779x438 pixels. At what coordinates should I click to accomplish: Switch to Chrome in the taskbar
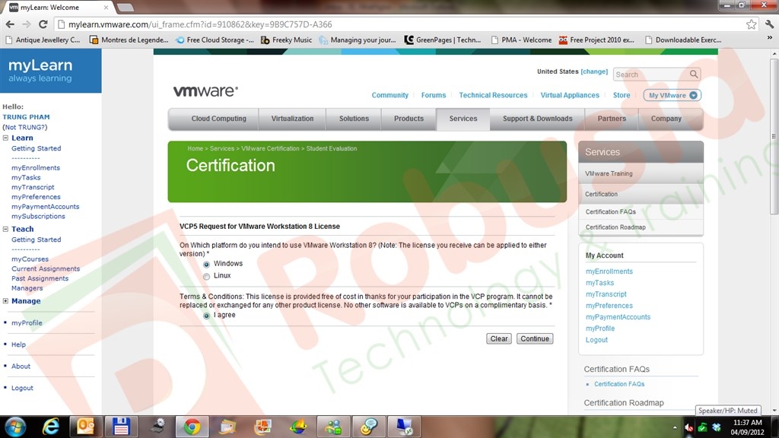pyautogui.click(x=192, y=427)
